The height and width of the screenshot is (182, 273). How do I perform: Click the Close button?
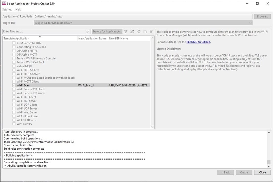[262, 172]
